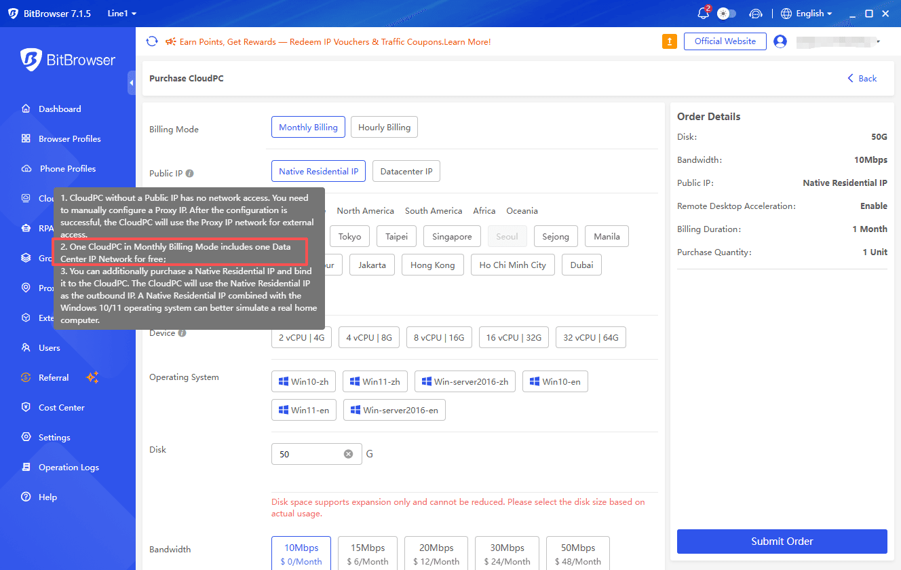Go back with the Back link

pyautogui.click(x=862, y=78)
